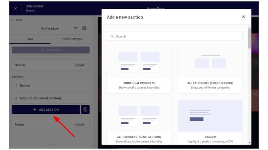The image size is (268, 150).
Task: Open the Theme Settings tab
Action: (x=71, y=39)
